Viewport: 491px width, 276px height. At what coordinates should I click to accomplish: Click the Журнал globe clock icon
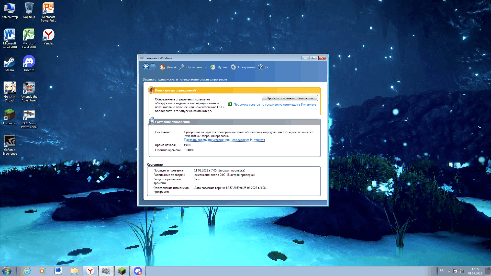click(x=213, y=67)
